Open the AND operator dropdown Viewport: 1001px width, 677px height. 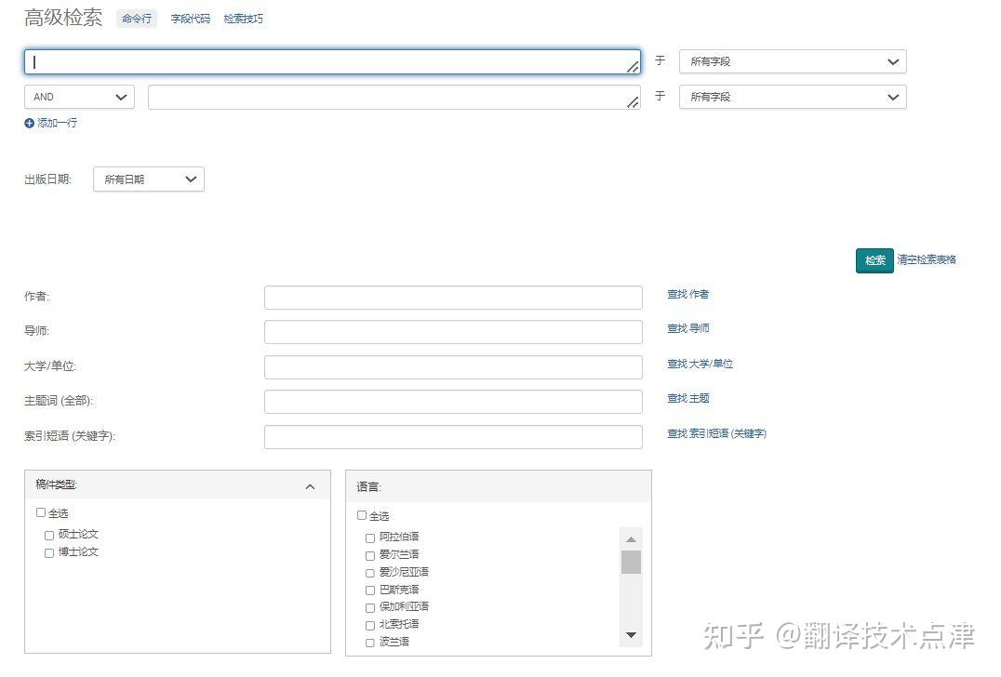[x=80, y=97]
